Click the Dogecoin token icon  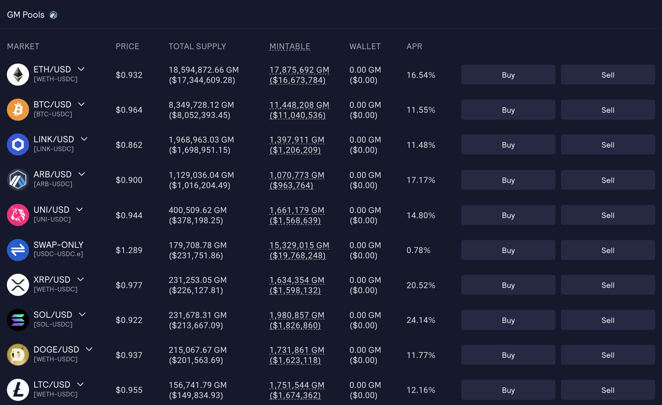pos(18,355)
